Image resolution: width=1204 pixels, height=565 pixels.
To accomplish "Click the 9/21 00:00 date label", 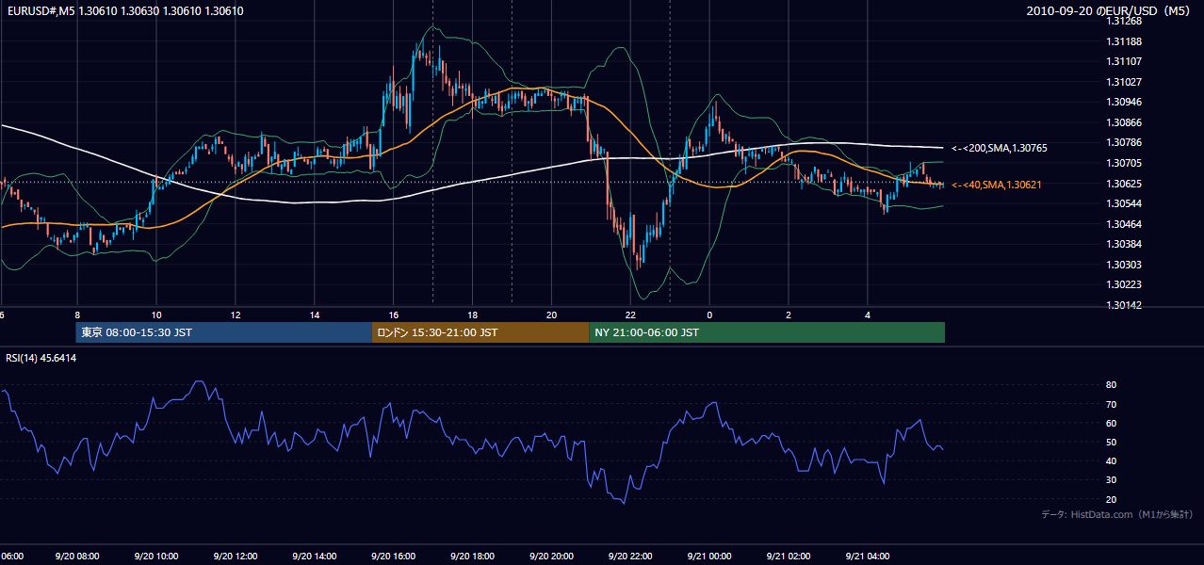I will tap(710, 557).
